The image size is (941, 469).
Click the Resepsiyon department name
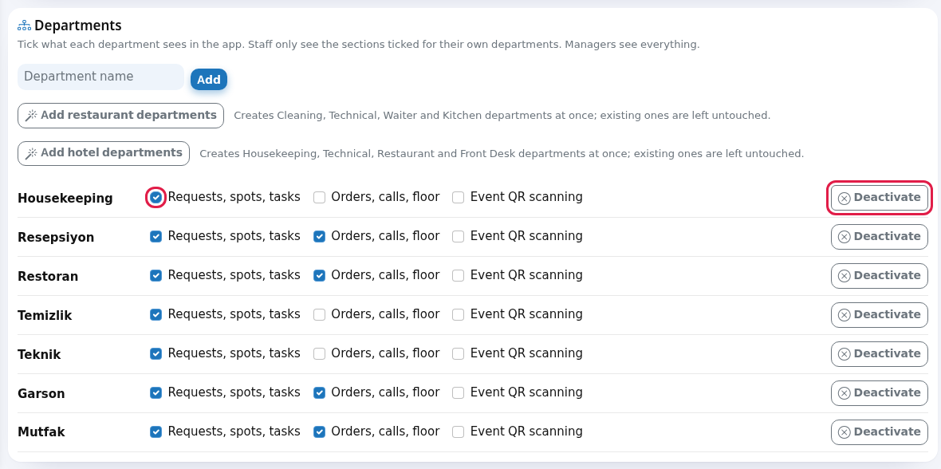click(x=56, y=237)
